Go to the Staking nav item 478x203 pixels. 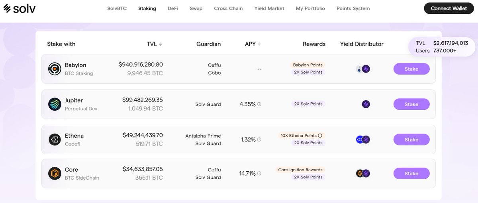point(147,8)
